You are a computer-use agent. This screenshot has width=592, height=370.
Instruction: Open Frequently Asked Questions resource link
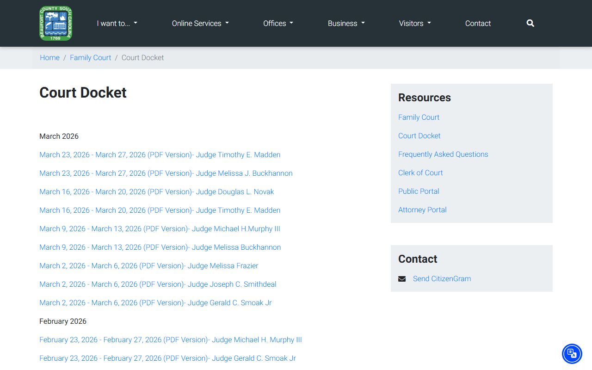443,154
